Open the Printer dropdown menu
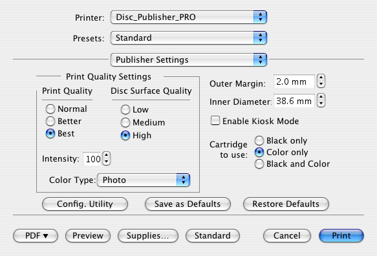The width and height of the screenshot is (377, 256). 189,17
